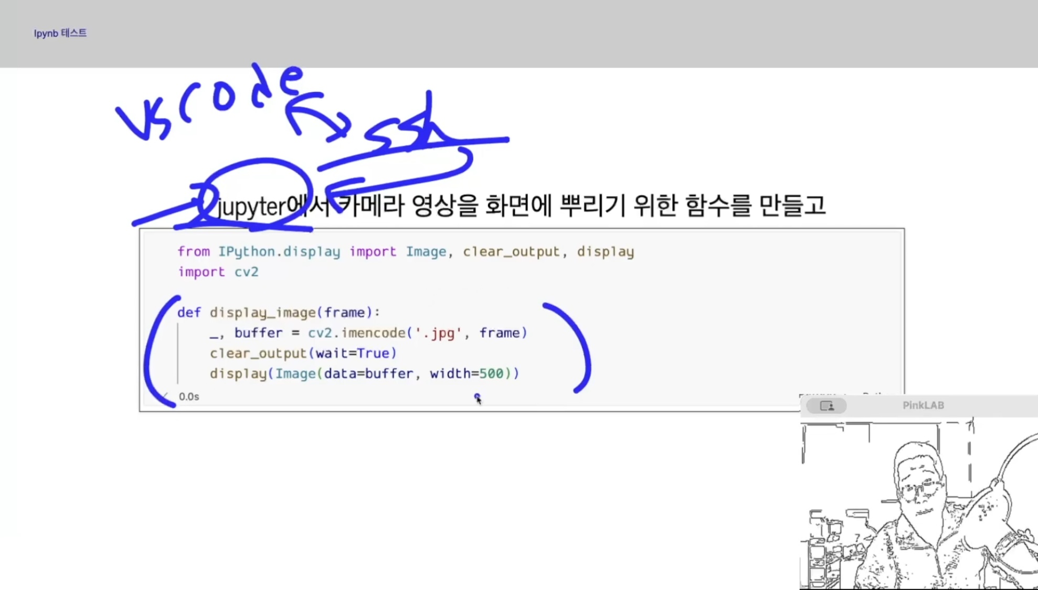Open the 'Ipynb 테스트' breadcrumb link

point(60,33)
